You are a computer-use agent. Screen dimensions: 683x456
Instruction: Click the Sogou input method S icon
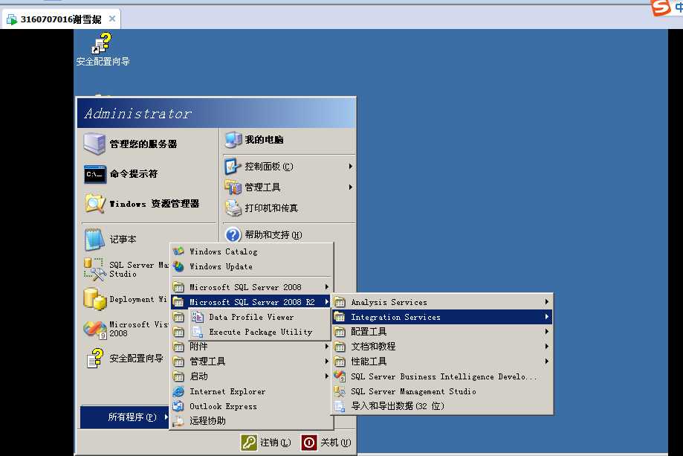(661, 7)
